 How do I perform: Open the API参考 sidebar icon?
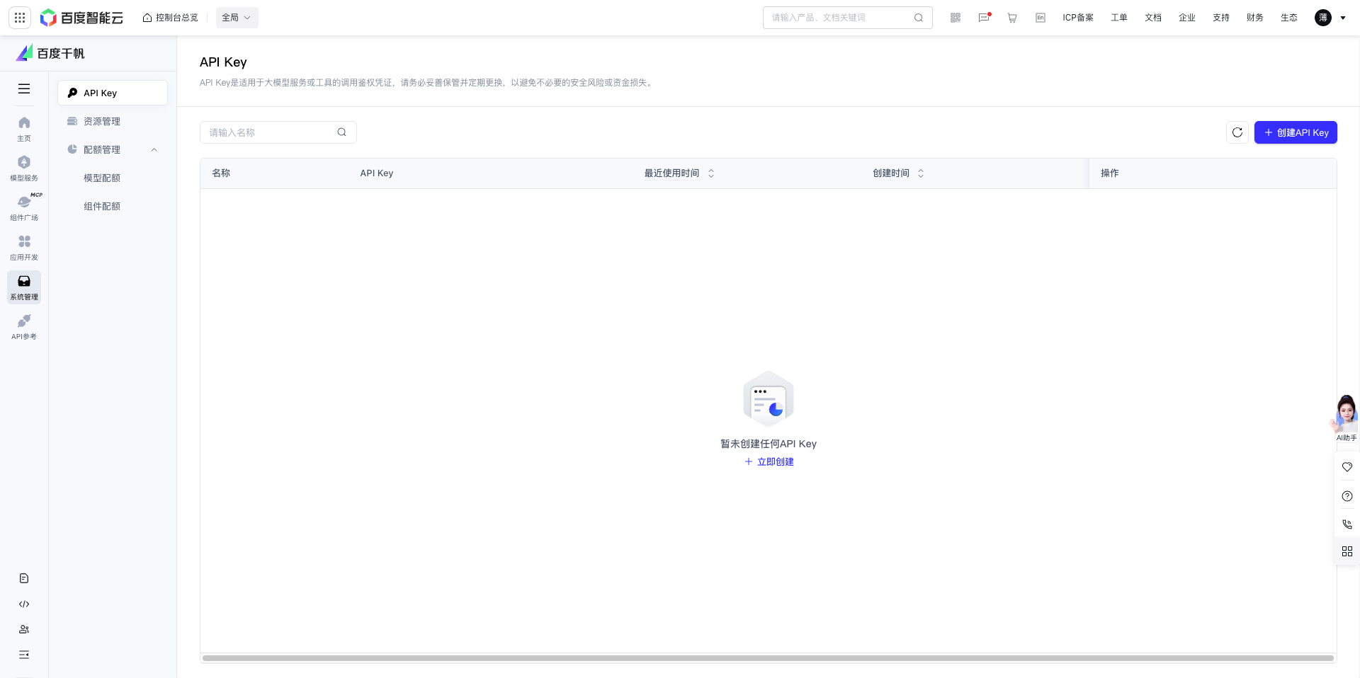(x=23, y=327)
